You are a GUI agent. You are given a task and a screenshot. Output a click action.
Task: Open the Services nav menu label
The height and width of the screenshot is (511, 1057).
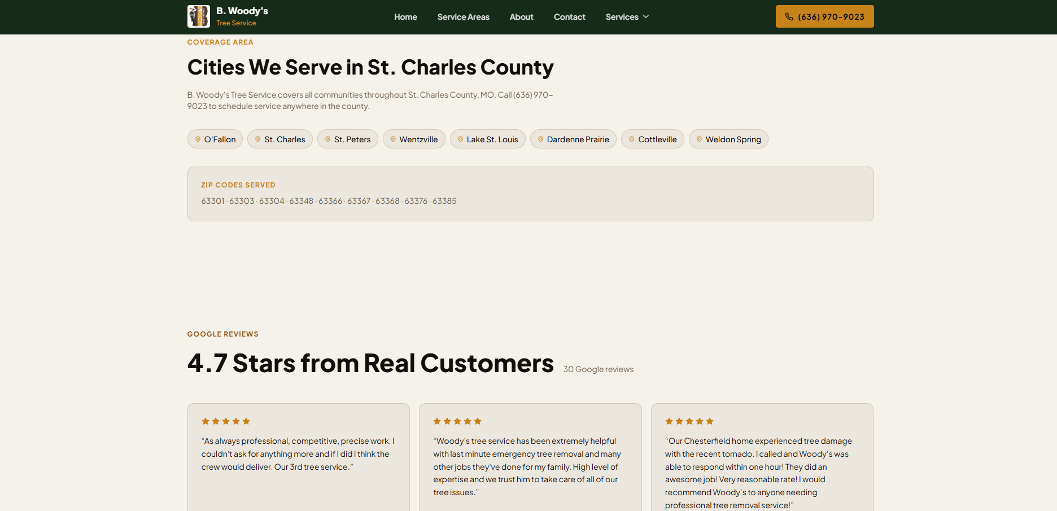(x=622, y=17)
